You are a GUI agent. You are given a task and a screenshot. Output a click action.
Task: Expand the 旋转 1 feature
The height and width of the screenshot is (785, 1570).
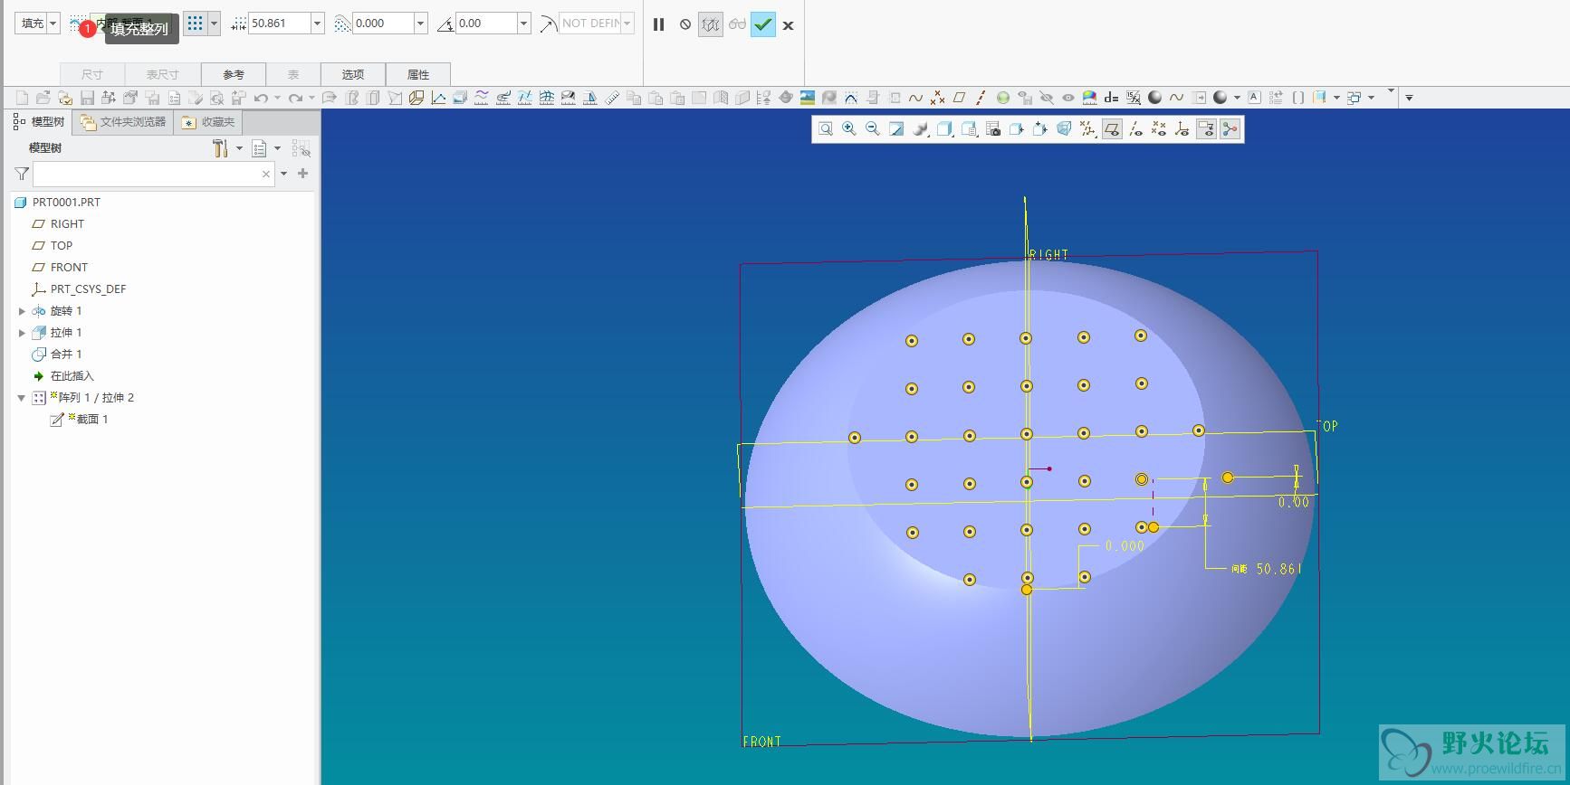point(22,311)
